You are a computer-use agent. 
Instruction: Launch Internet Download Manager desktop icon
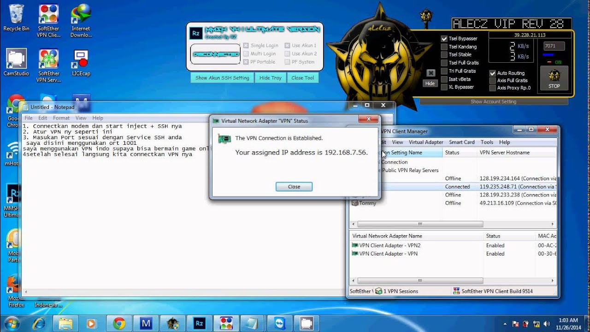81,21
